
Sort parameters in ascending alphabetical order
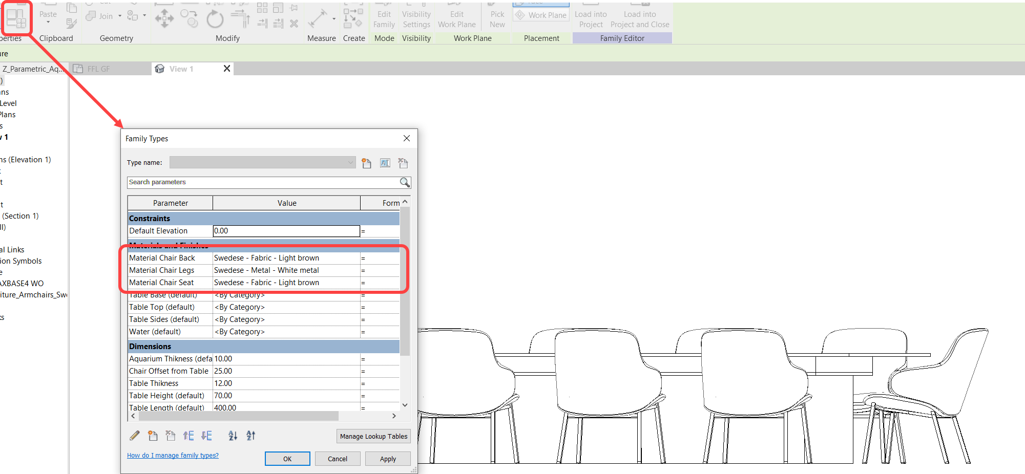(233, 435)
